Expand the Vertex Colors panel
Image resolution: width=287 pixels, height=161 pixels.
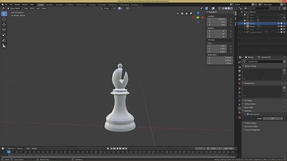[x=250, y=104]
